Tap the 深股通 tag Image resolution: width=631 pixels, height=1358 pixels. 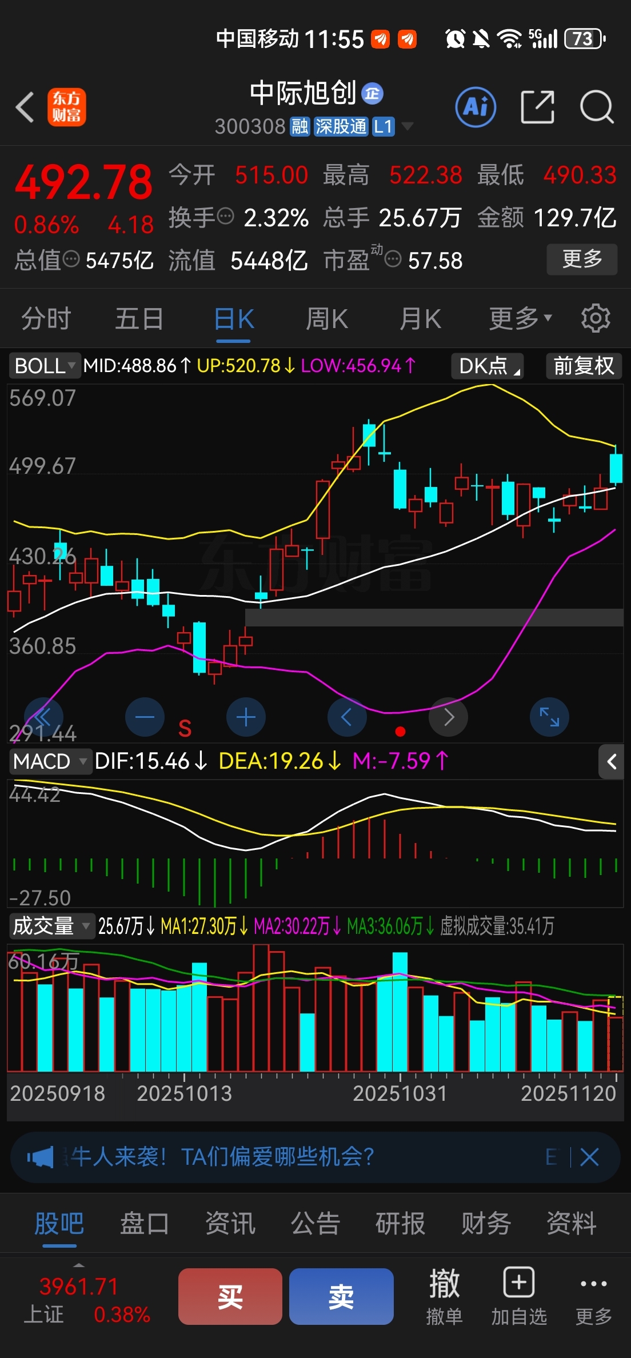pos(341,126)
